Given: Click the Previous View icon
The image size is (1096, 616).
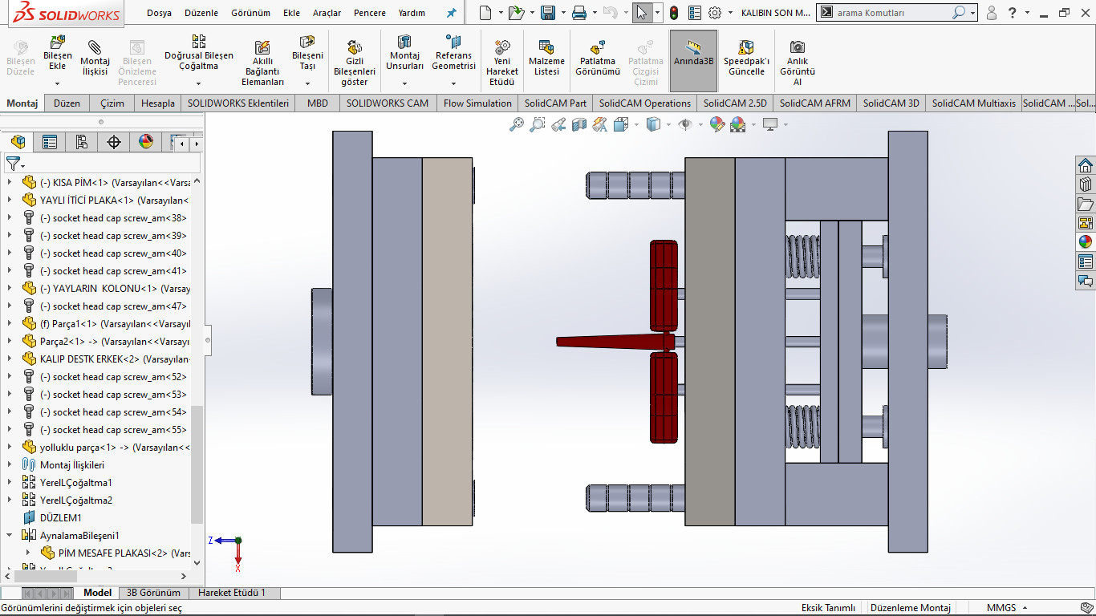Looking at the screenshot, I should click(558, 124).
